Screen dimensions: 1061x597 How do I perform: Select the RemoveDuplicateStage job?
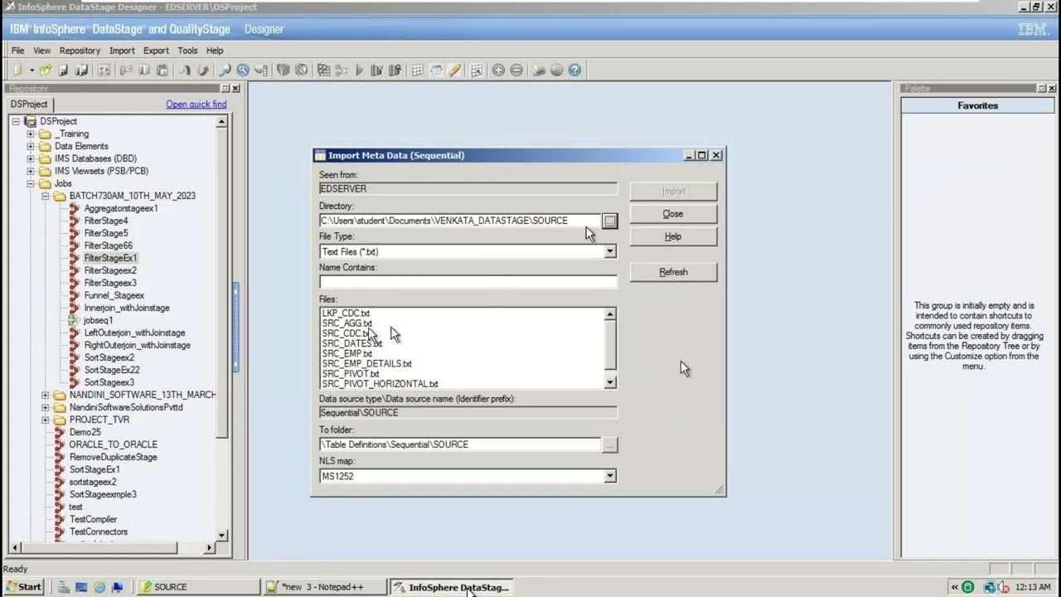113,457
